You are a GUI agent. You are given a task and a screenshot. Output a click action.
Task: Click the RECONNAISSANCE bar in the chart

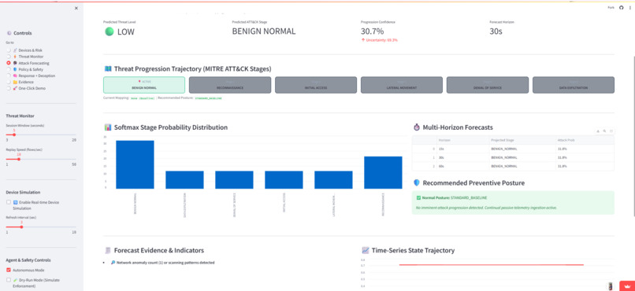click(x=383, y=172)
